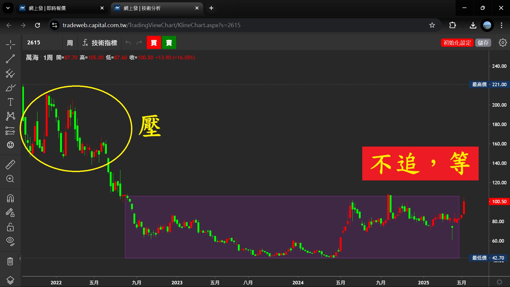Open the 周 timeframe interval dropdown
The height and width of the screenshot is (287, 510).
pyautogui.click(x=70, y=43)
